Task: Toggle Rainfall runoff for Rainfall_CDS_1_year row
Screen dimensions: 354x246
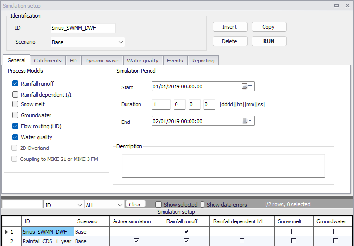Action: click(186, 241)
